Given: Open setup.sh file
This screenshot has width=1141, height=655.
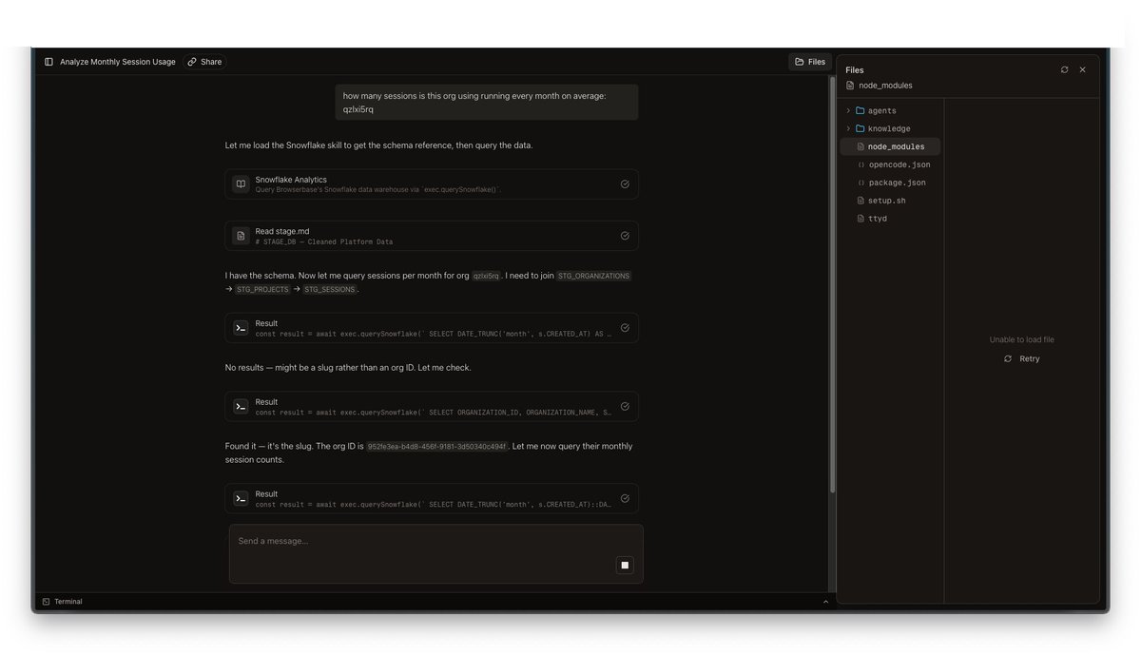Looking at the screenshot, I should [x=886, y=201].
